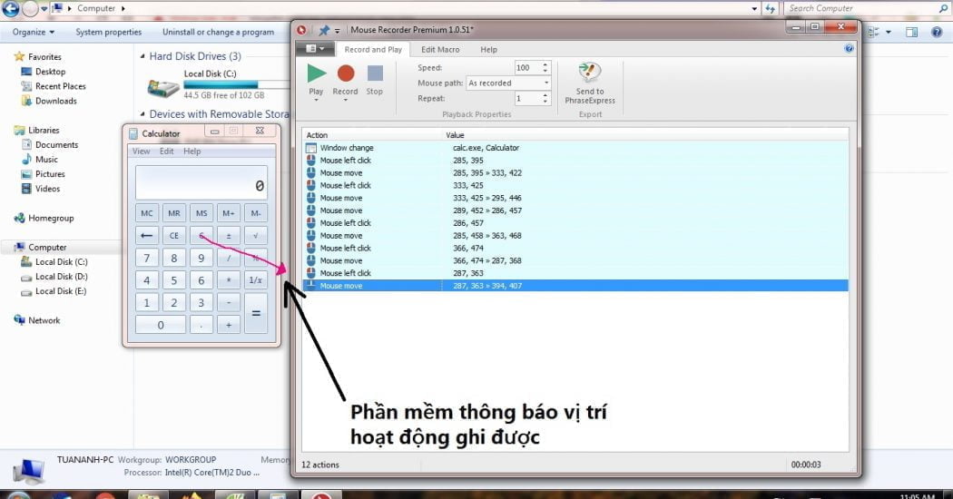Select Mouse left click row 366, 474
The width and height of the screenshot is (953, 499).
pos(575,248)
